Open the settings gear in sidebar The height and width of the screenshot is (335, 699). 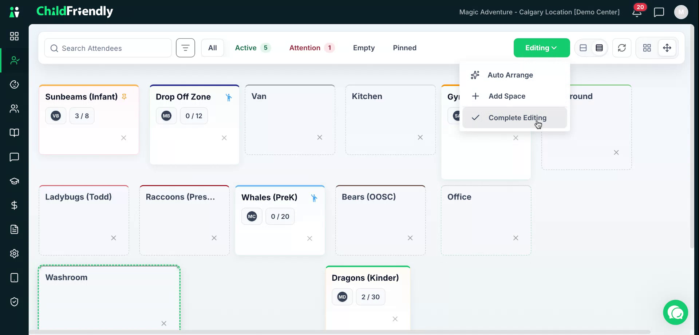14,253
